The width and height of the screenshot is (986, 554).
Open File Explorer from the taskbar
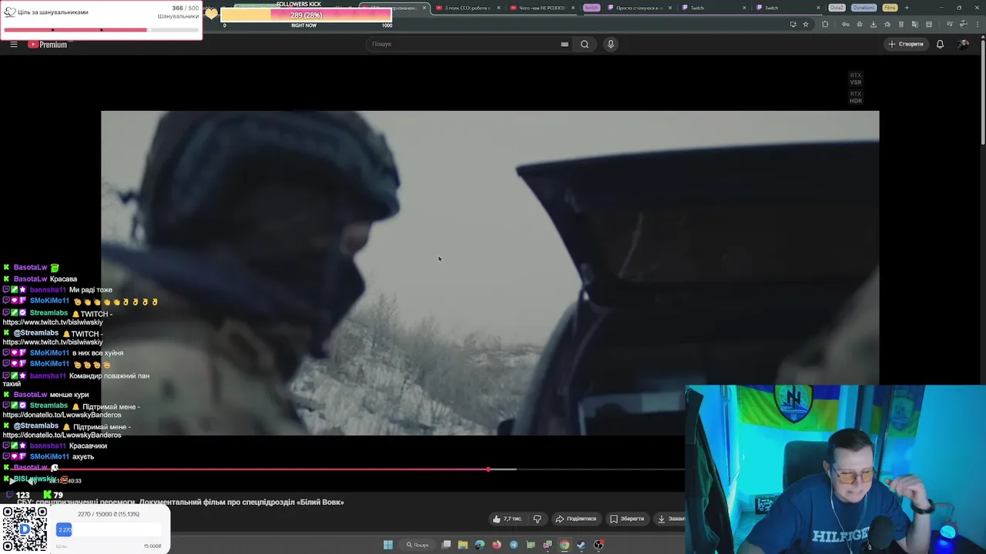click(x=463, y=545)
